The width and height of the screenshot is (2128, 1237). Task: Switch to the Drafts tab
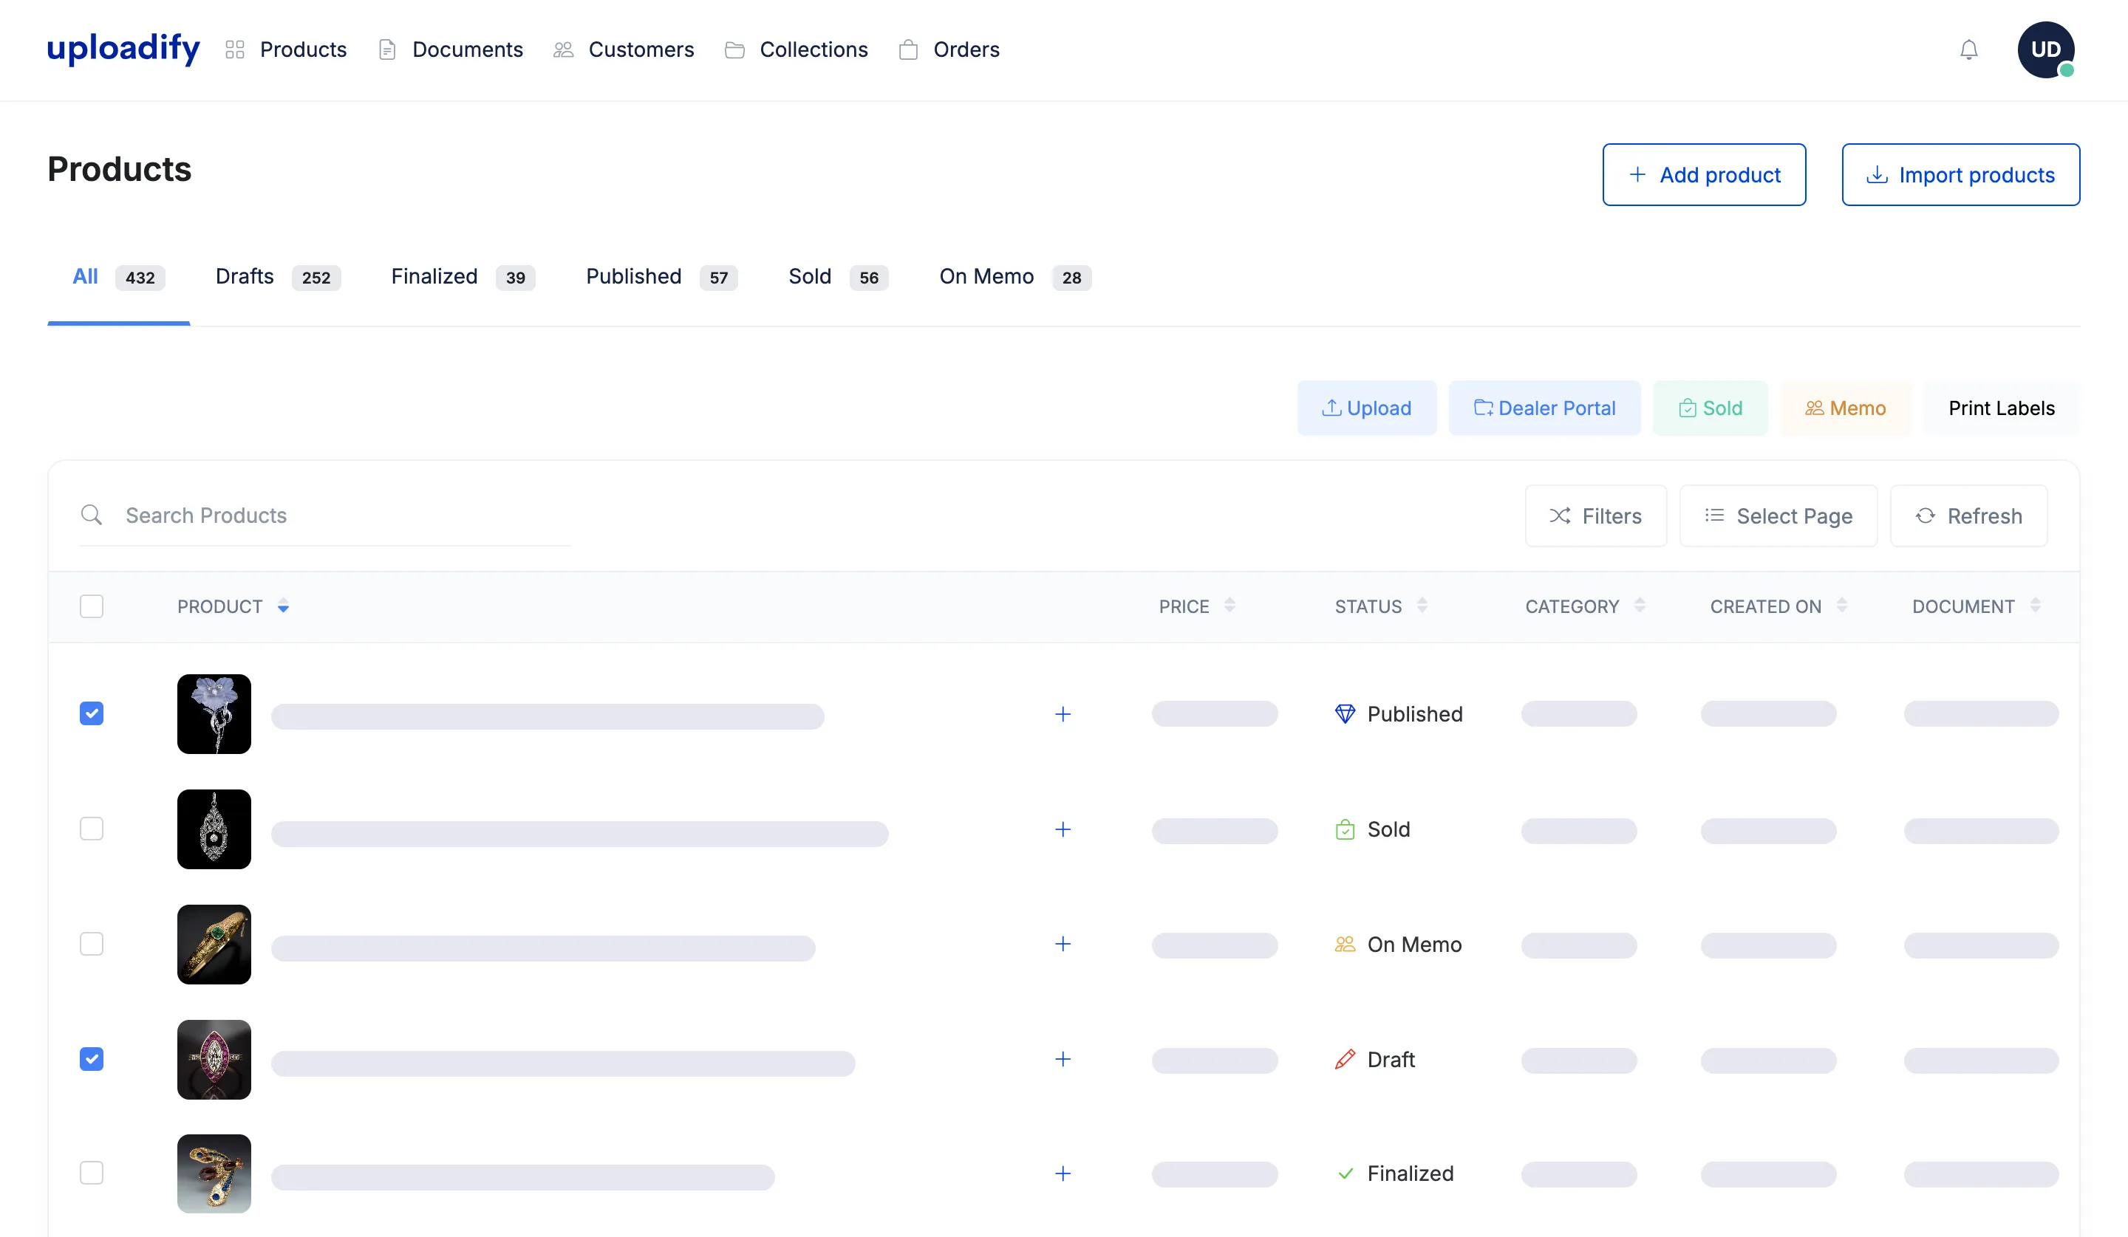pos(244,277)
